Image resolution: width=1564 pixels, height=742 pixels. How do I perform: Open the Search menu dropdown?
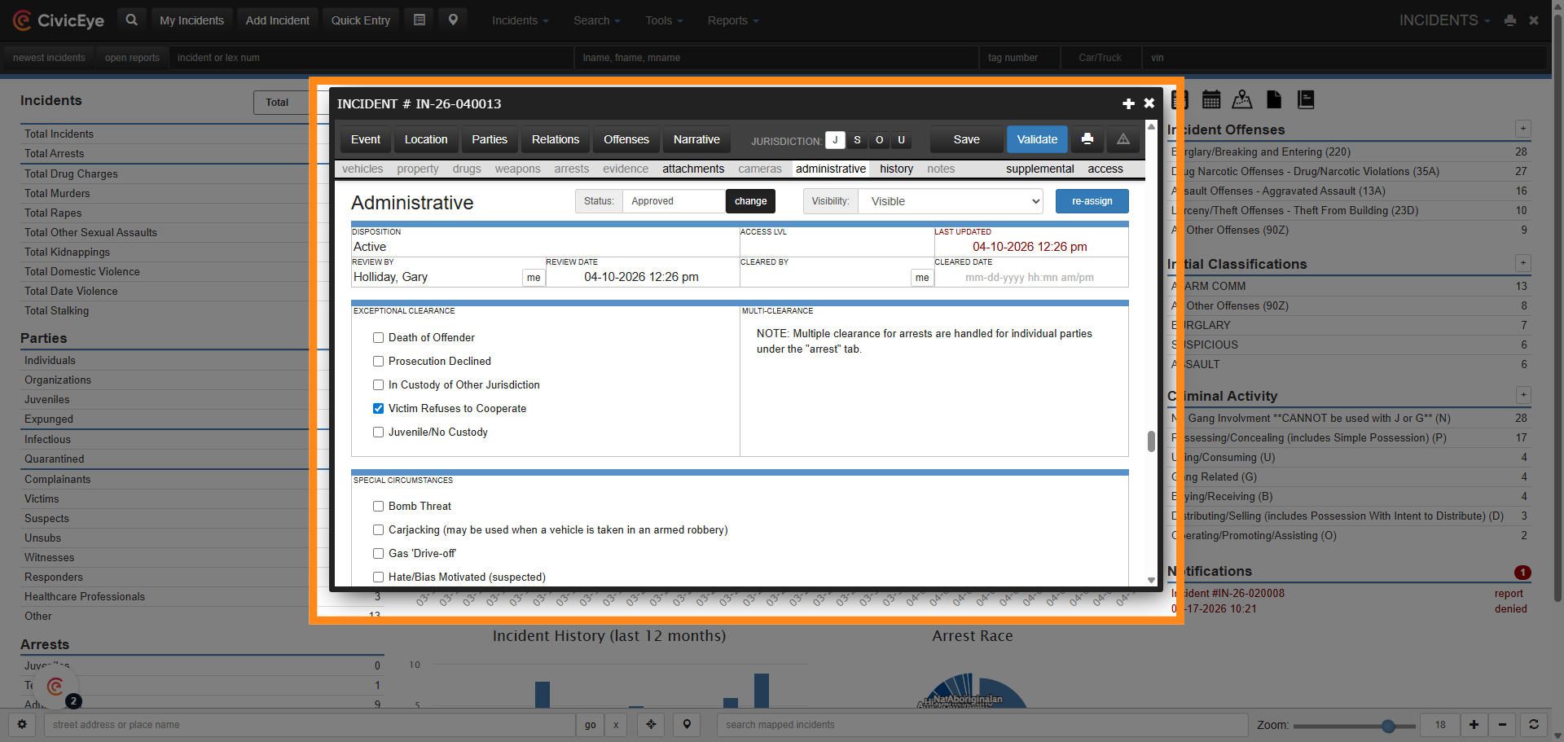click(x=596, y=20)
